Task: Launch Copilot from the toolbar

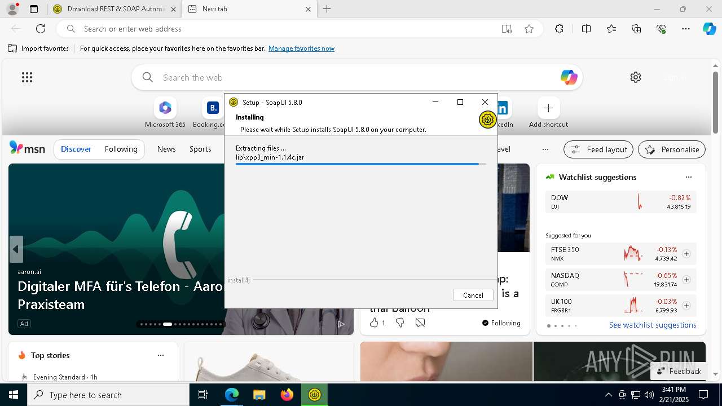Action: 709,29
